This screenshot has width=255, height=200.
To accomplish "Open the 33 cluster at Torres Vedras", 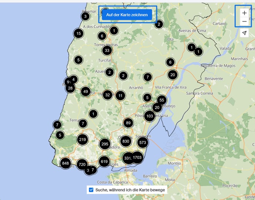I will click(107, 50).
